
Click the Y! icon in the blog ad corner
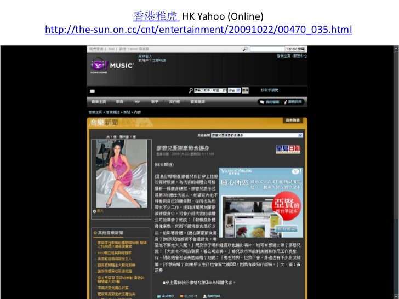click(297, 171)
